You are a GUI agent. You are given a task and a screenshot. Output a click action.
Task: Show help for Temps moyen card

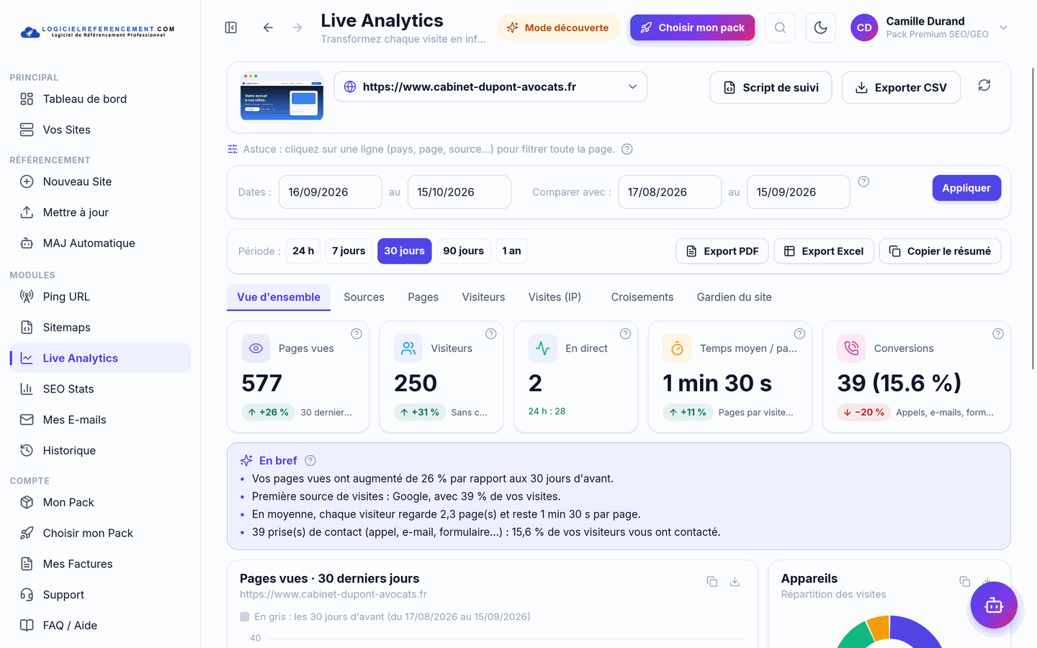pos(799,333)
